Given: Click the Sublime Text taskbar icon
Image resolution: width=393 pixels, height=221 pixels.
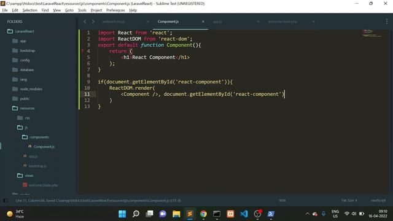Looking at the screenshot, I should click(x=190, y=214).
